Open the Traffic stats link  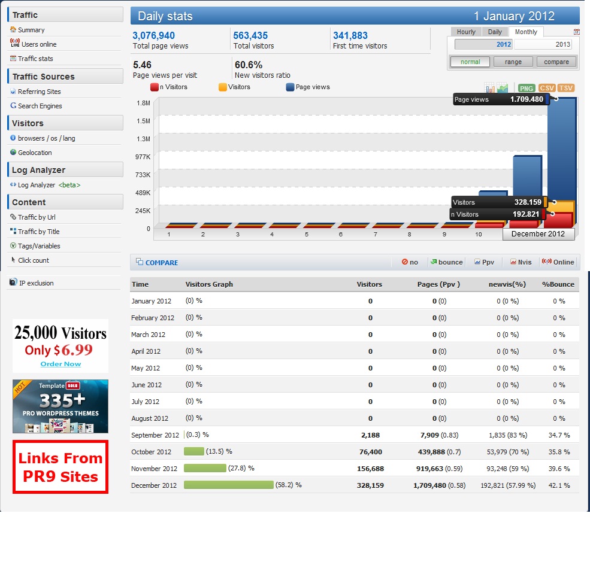35,59
